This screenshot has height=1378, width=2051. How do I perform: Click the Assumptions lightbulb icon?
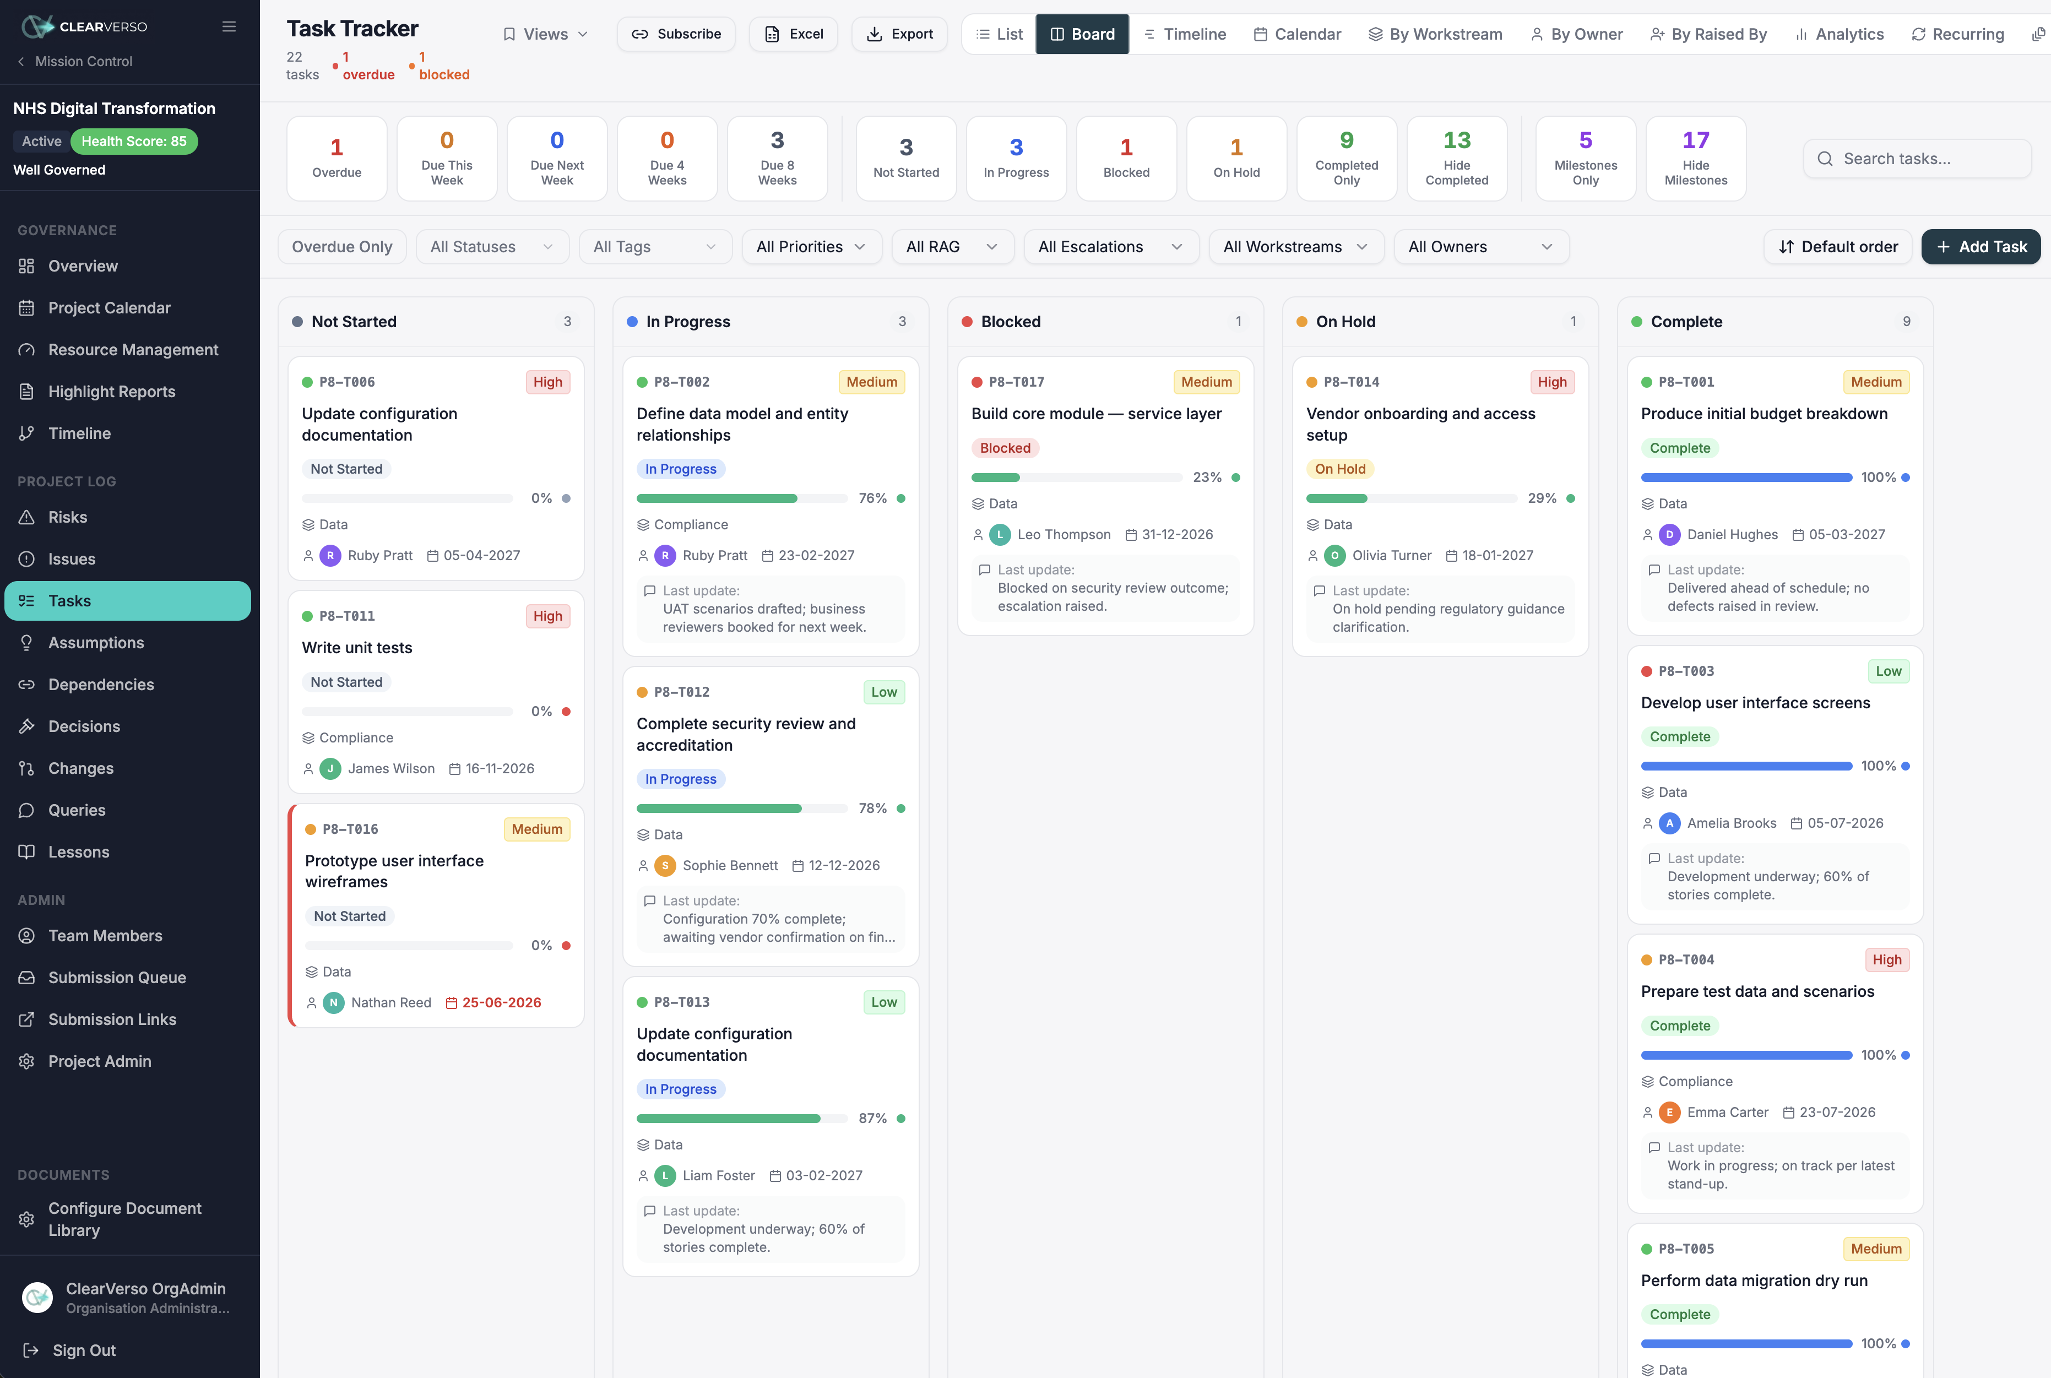26,642
